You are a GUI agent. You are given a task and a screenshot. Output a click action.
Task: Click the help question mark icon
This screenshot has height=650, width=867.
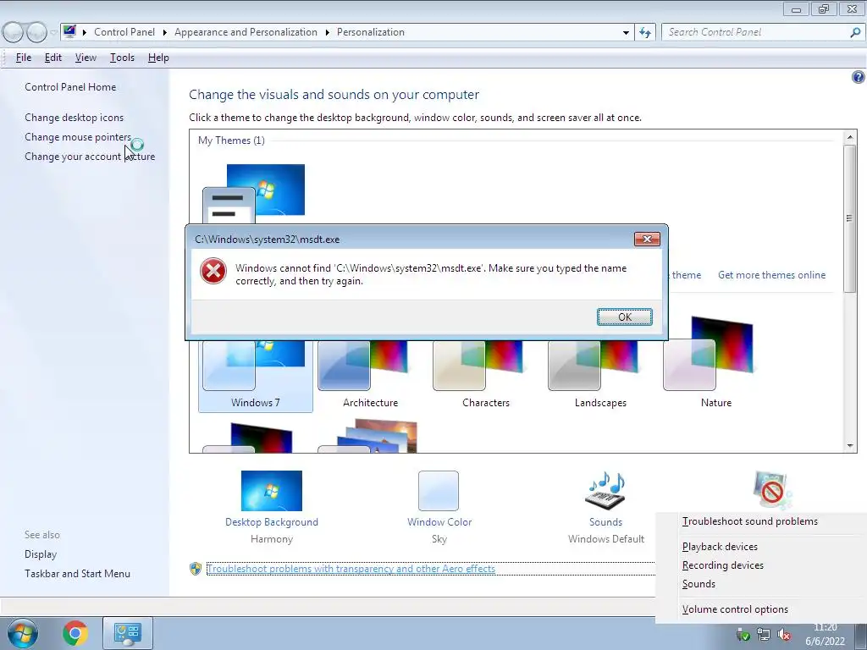tap(859, 77)
